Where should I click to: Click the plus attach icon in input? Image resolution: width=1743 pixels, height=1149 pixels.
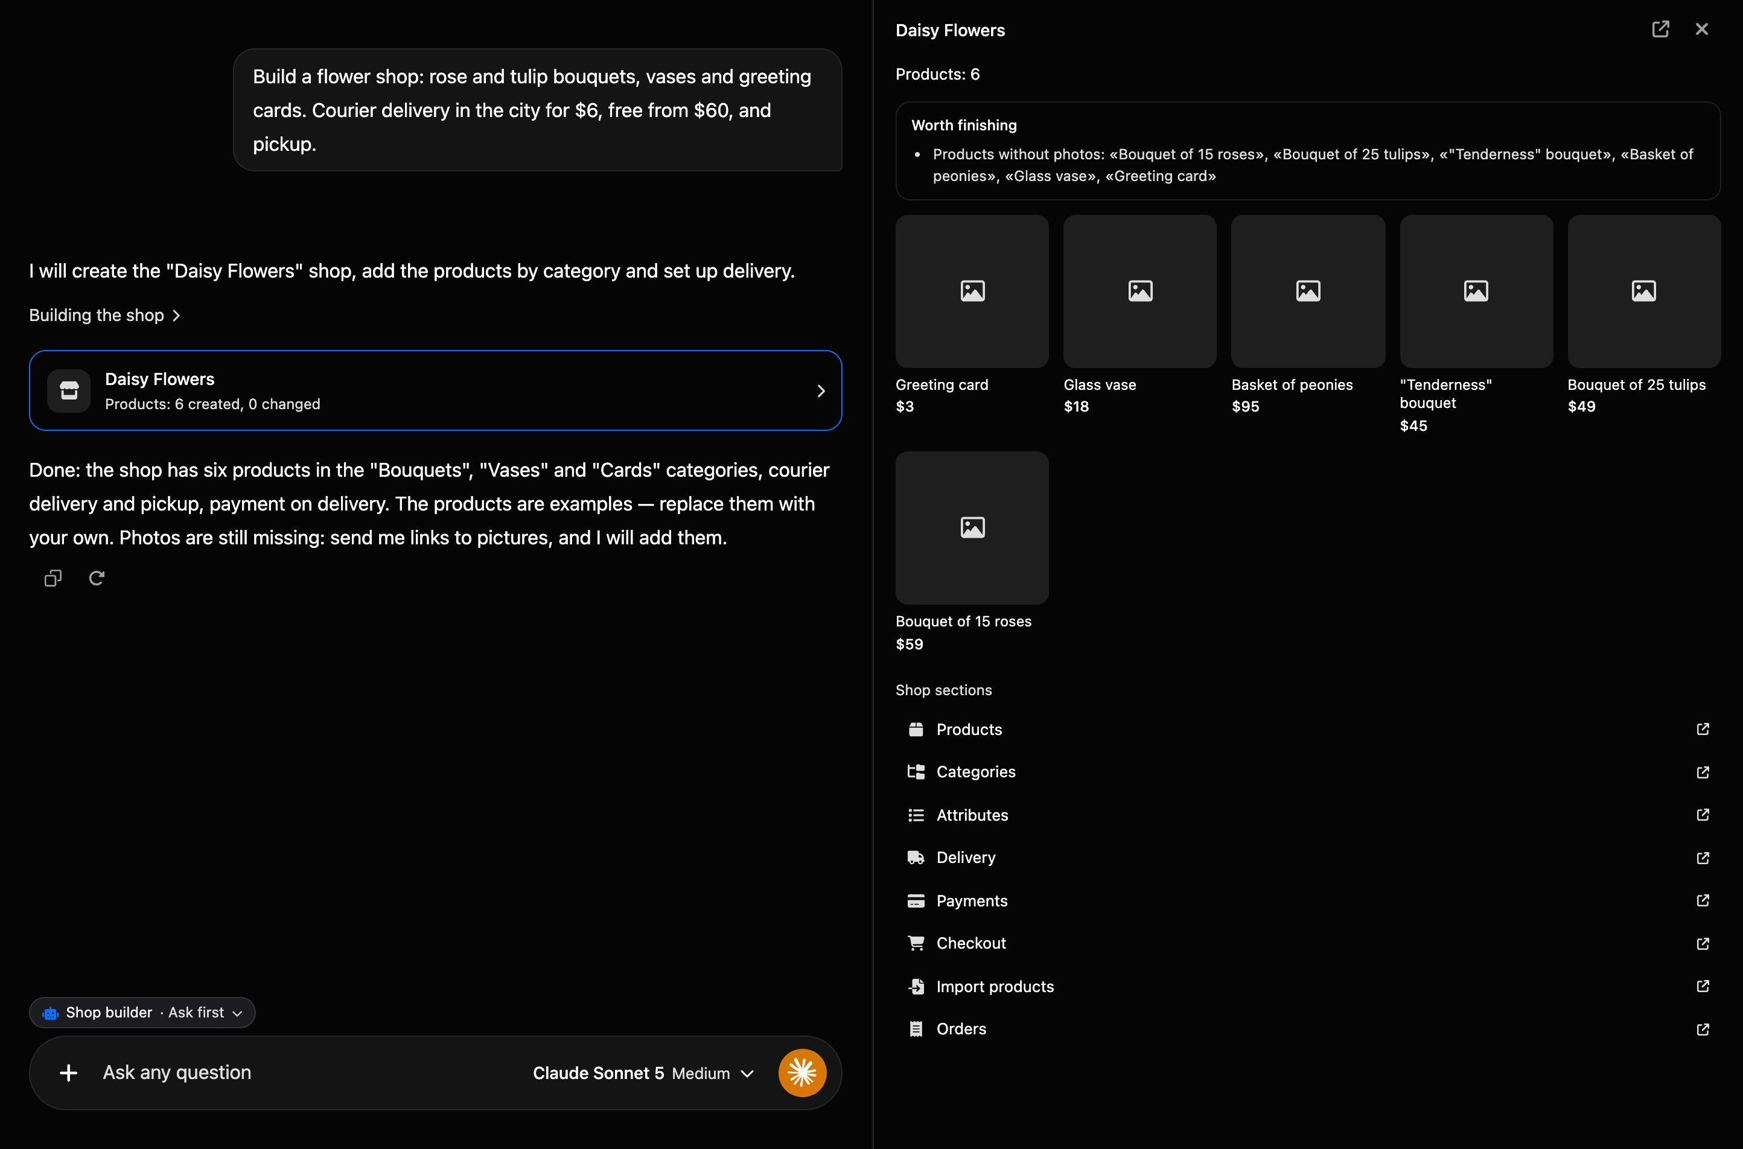coord(68,1073)
